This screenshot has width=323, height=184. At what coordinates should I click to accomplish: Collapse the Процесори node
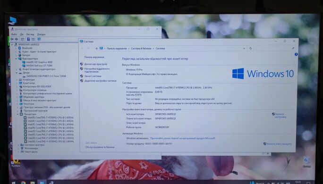point(17,114)
